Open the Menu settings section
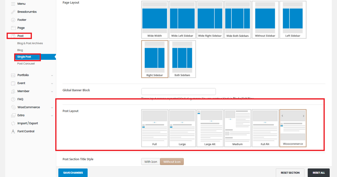This screenshot has height=177, width=337. pyautogui.click(x=21, y=4)
